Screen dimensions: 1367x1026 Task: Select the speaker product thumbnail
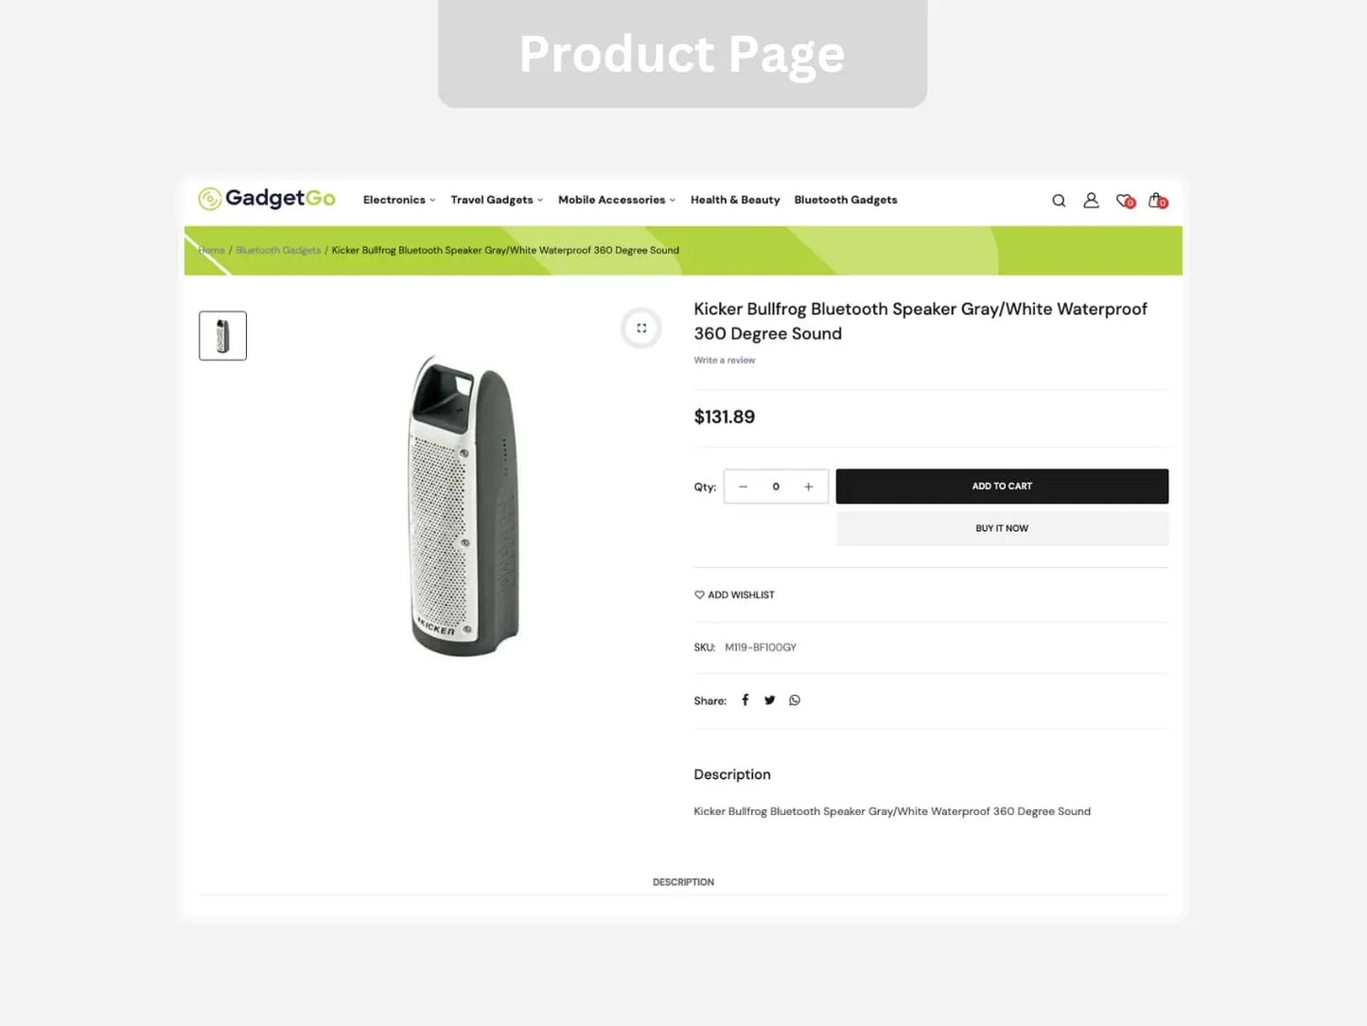222,336
